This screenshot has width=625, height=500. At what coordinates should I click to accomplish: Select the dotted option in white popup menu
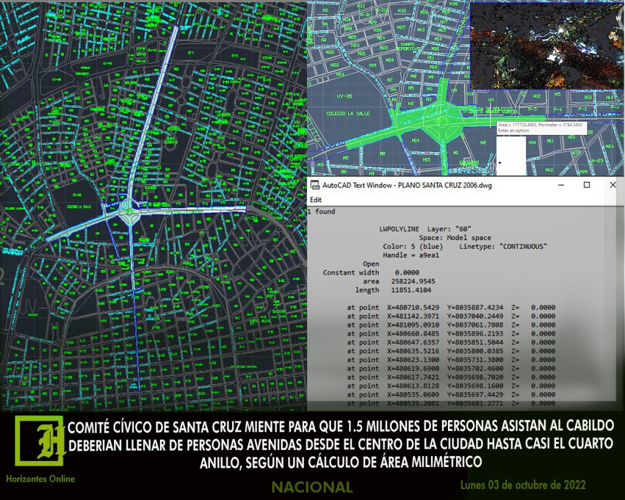(x=500, y=162)
